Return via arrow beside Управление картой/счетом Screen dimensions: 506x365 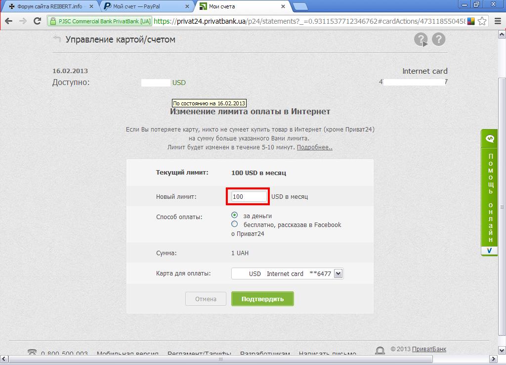point(57,39)
